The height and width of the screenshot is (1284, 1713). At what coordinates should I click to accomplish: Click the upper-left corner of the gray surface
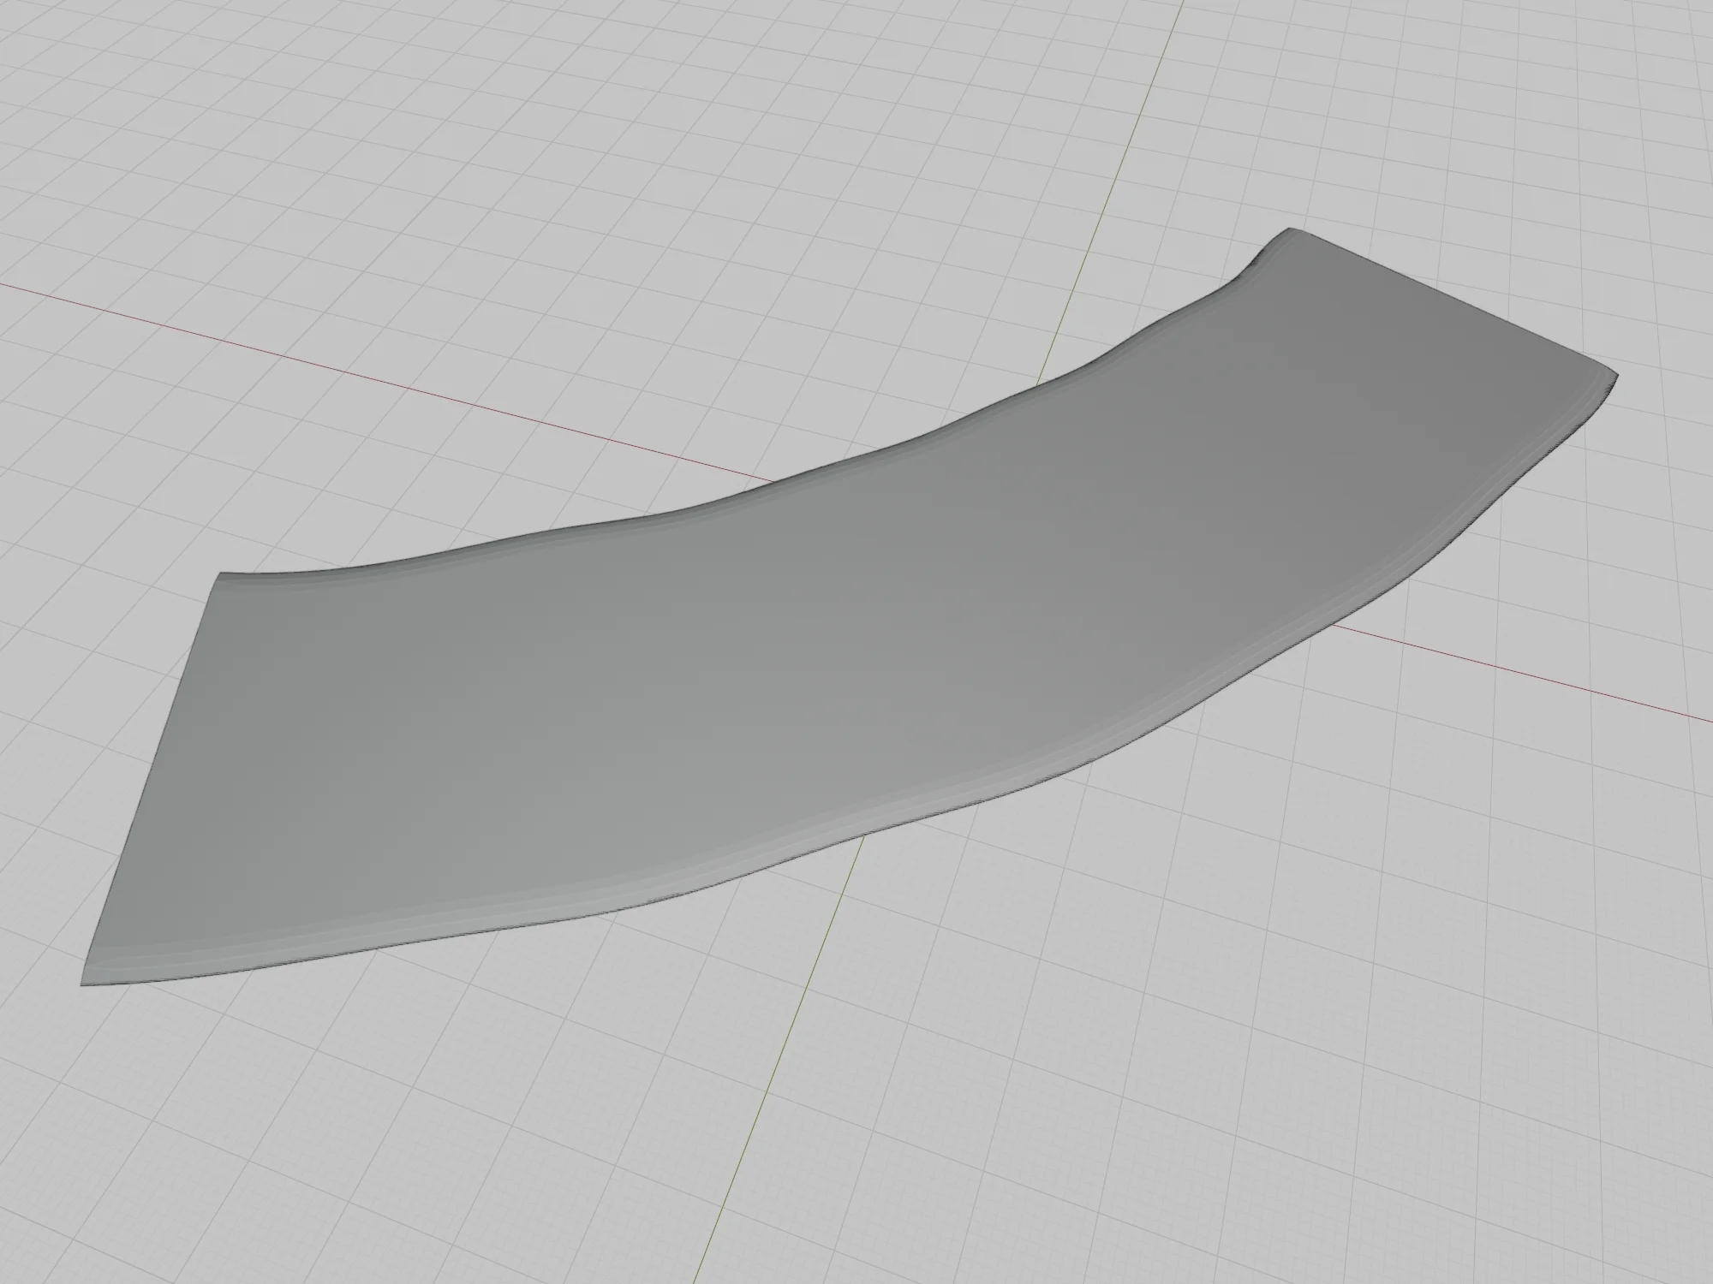coord(221,574)
